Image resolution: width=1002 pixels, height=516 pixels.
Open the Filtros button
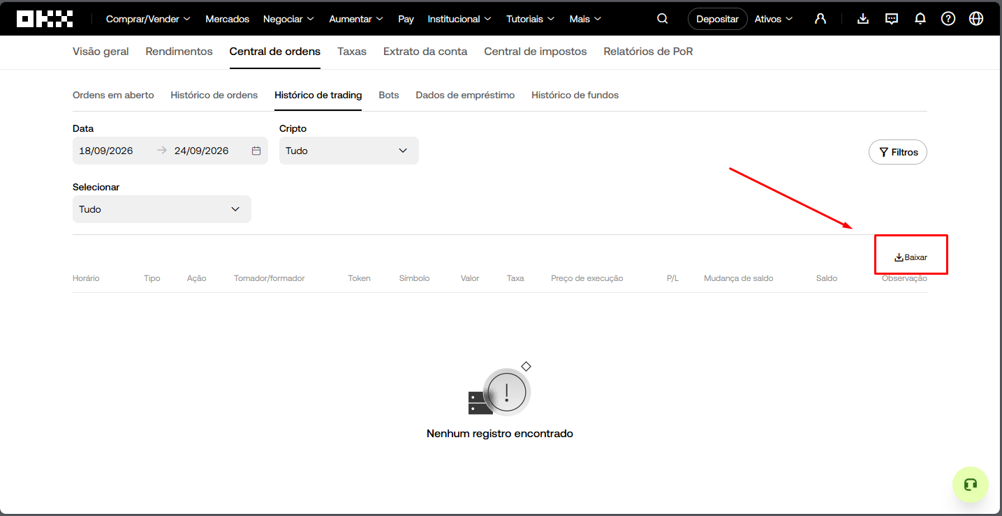tap(898, 152)
